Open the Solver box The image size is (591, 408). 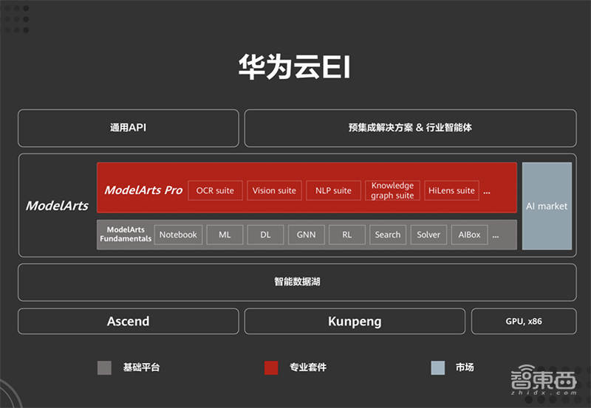[428, 235]
